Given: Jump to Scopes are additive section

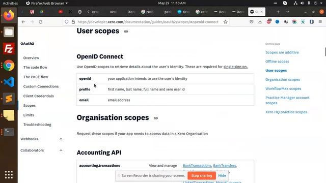Looking at the screenshot, I should pos(282,52).
